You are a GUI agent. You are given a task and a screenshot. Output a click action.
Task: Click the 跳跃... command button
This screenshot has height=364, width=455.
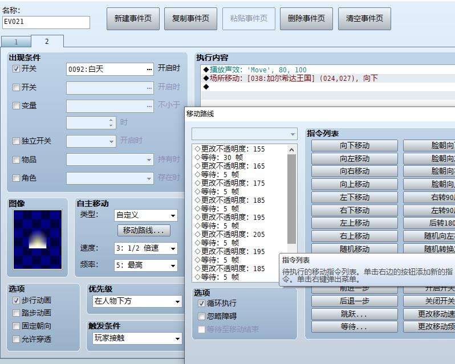click(x=355, y=314)
